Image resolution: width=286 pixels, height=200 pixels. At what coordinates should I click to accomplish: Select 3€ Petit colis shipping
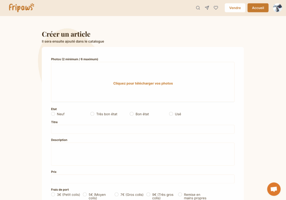53,194
